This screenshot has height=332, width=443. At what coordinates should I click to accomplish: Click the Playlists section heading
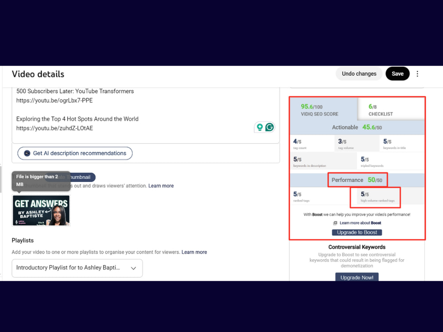[23, 240]
